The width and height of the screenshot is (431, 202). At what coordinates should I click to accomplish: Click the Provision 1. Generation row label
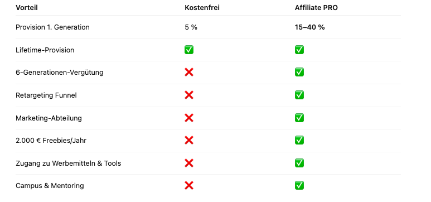pyautogui.click(x=52, y=27)
